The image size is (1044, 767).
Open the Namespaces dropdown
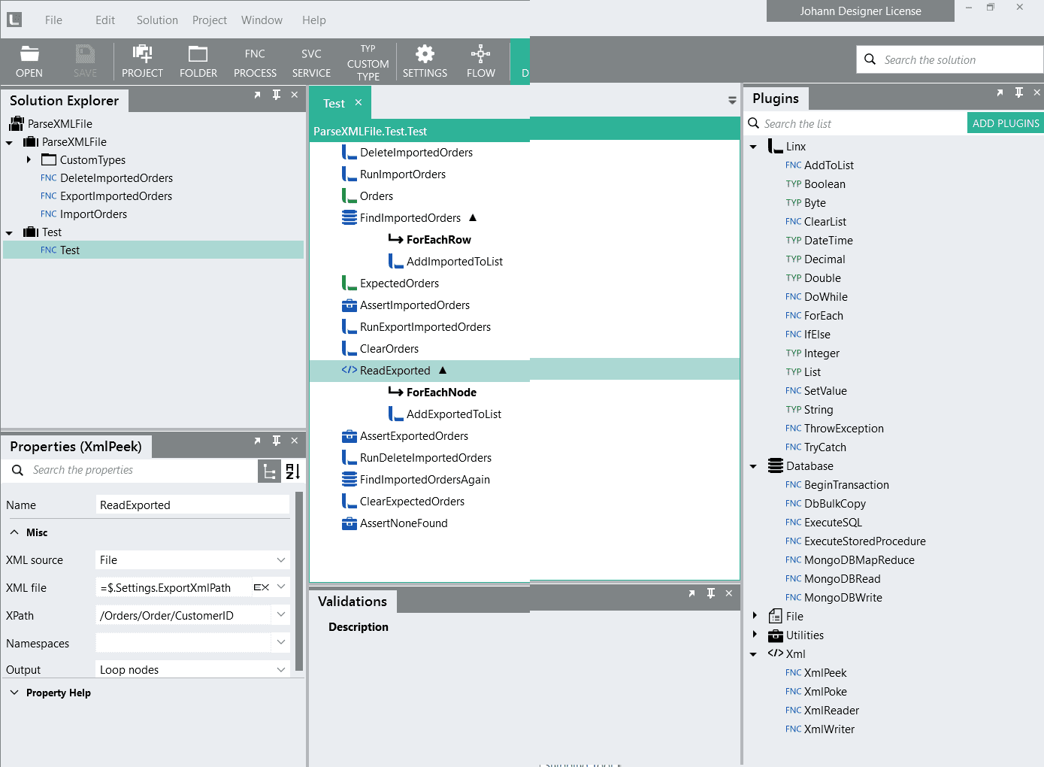[x=281, y=643]
